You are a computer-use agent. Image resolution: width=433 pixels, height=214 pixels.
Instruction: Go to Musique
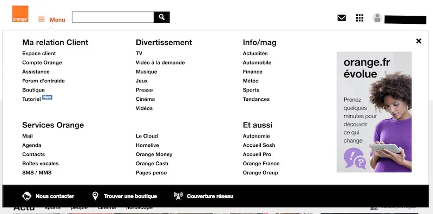click(146, 72)
